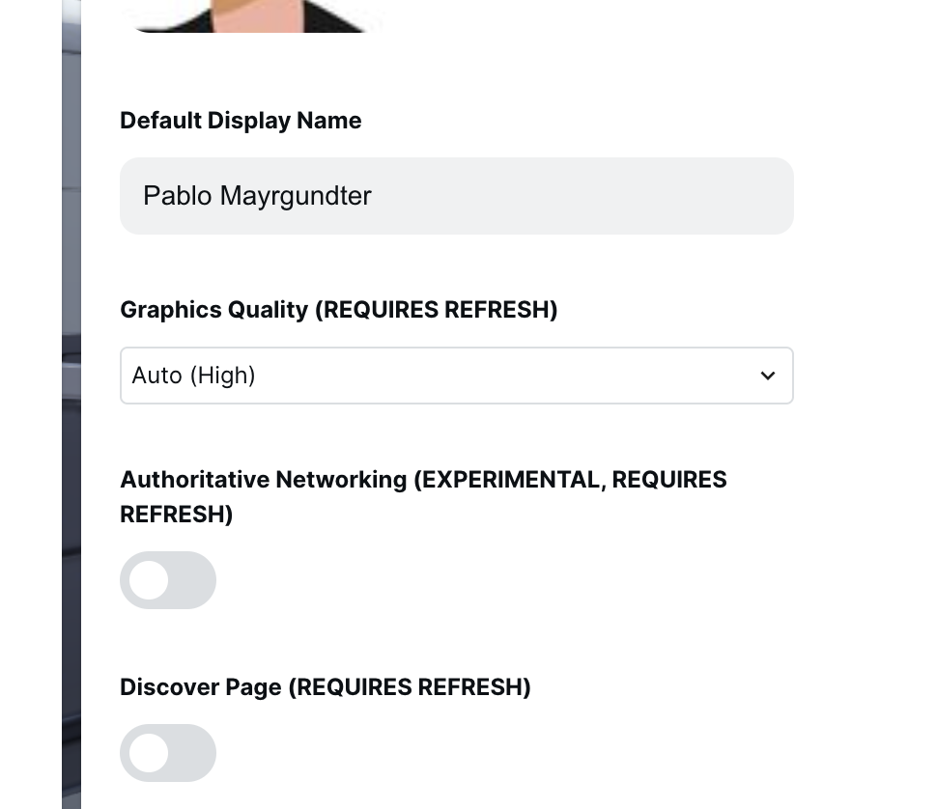This screenshot has height=809, width=937.
Task: Enable Authoritative Networking experimental feature
Action: pos(168,580)
